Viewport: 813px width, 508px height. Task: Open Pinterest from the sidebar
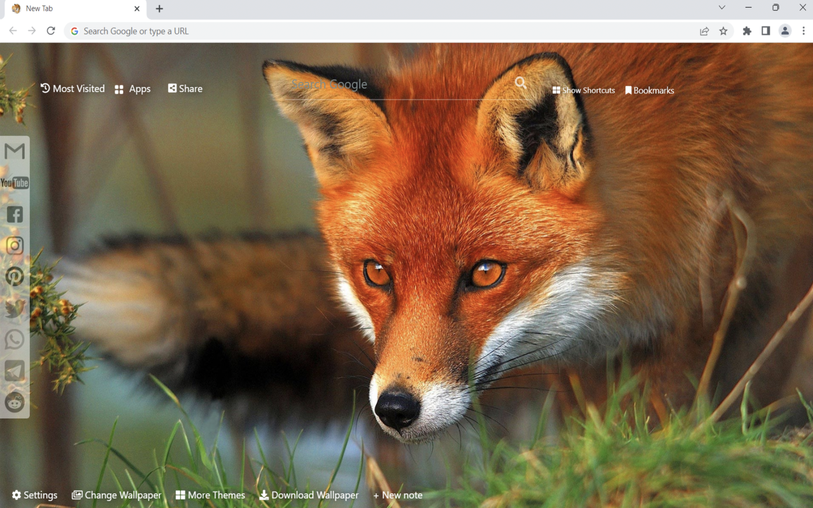(15, 277)
